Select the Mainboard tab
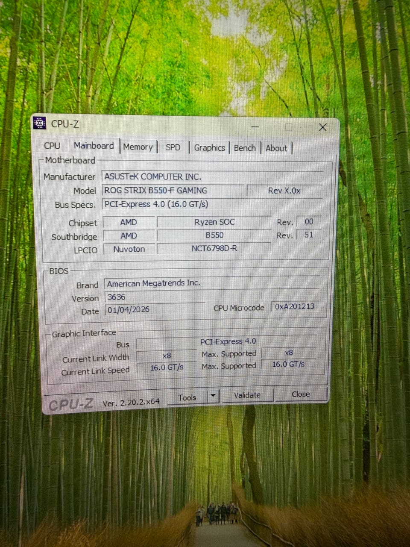 click(x=94, y=146)
